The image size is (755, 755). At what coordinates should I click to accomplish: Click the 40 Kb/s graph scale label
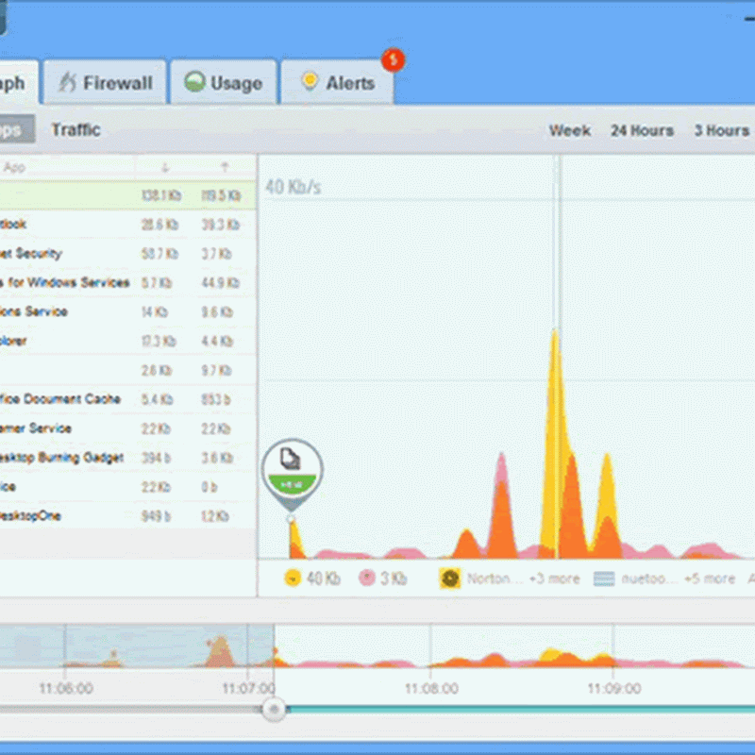pyautogui.click(x=294, y=187)
